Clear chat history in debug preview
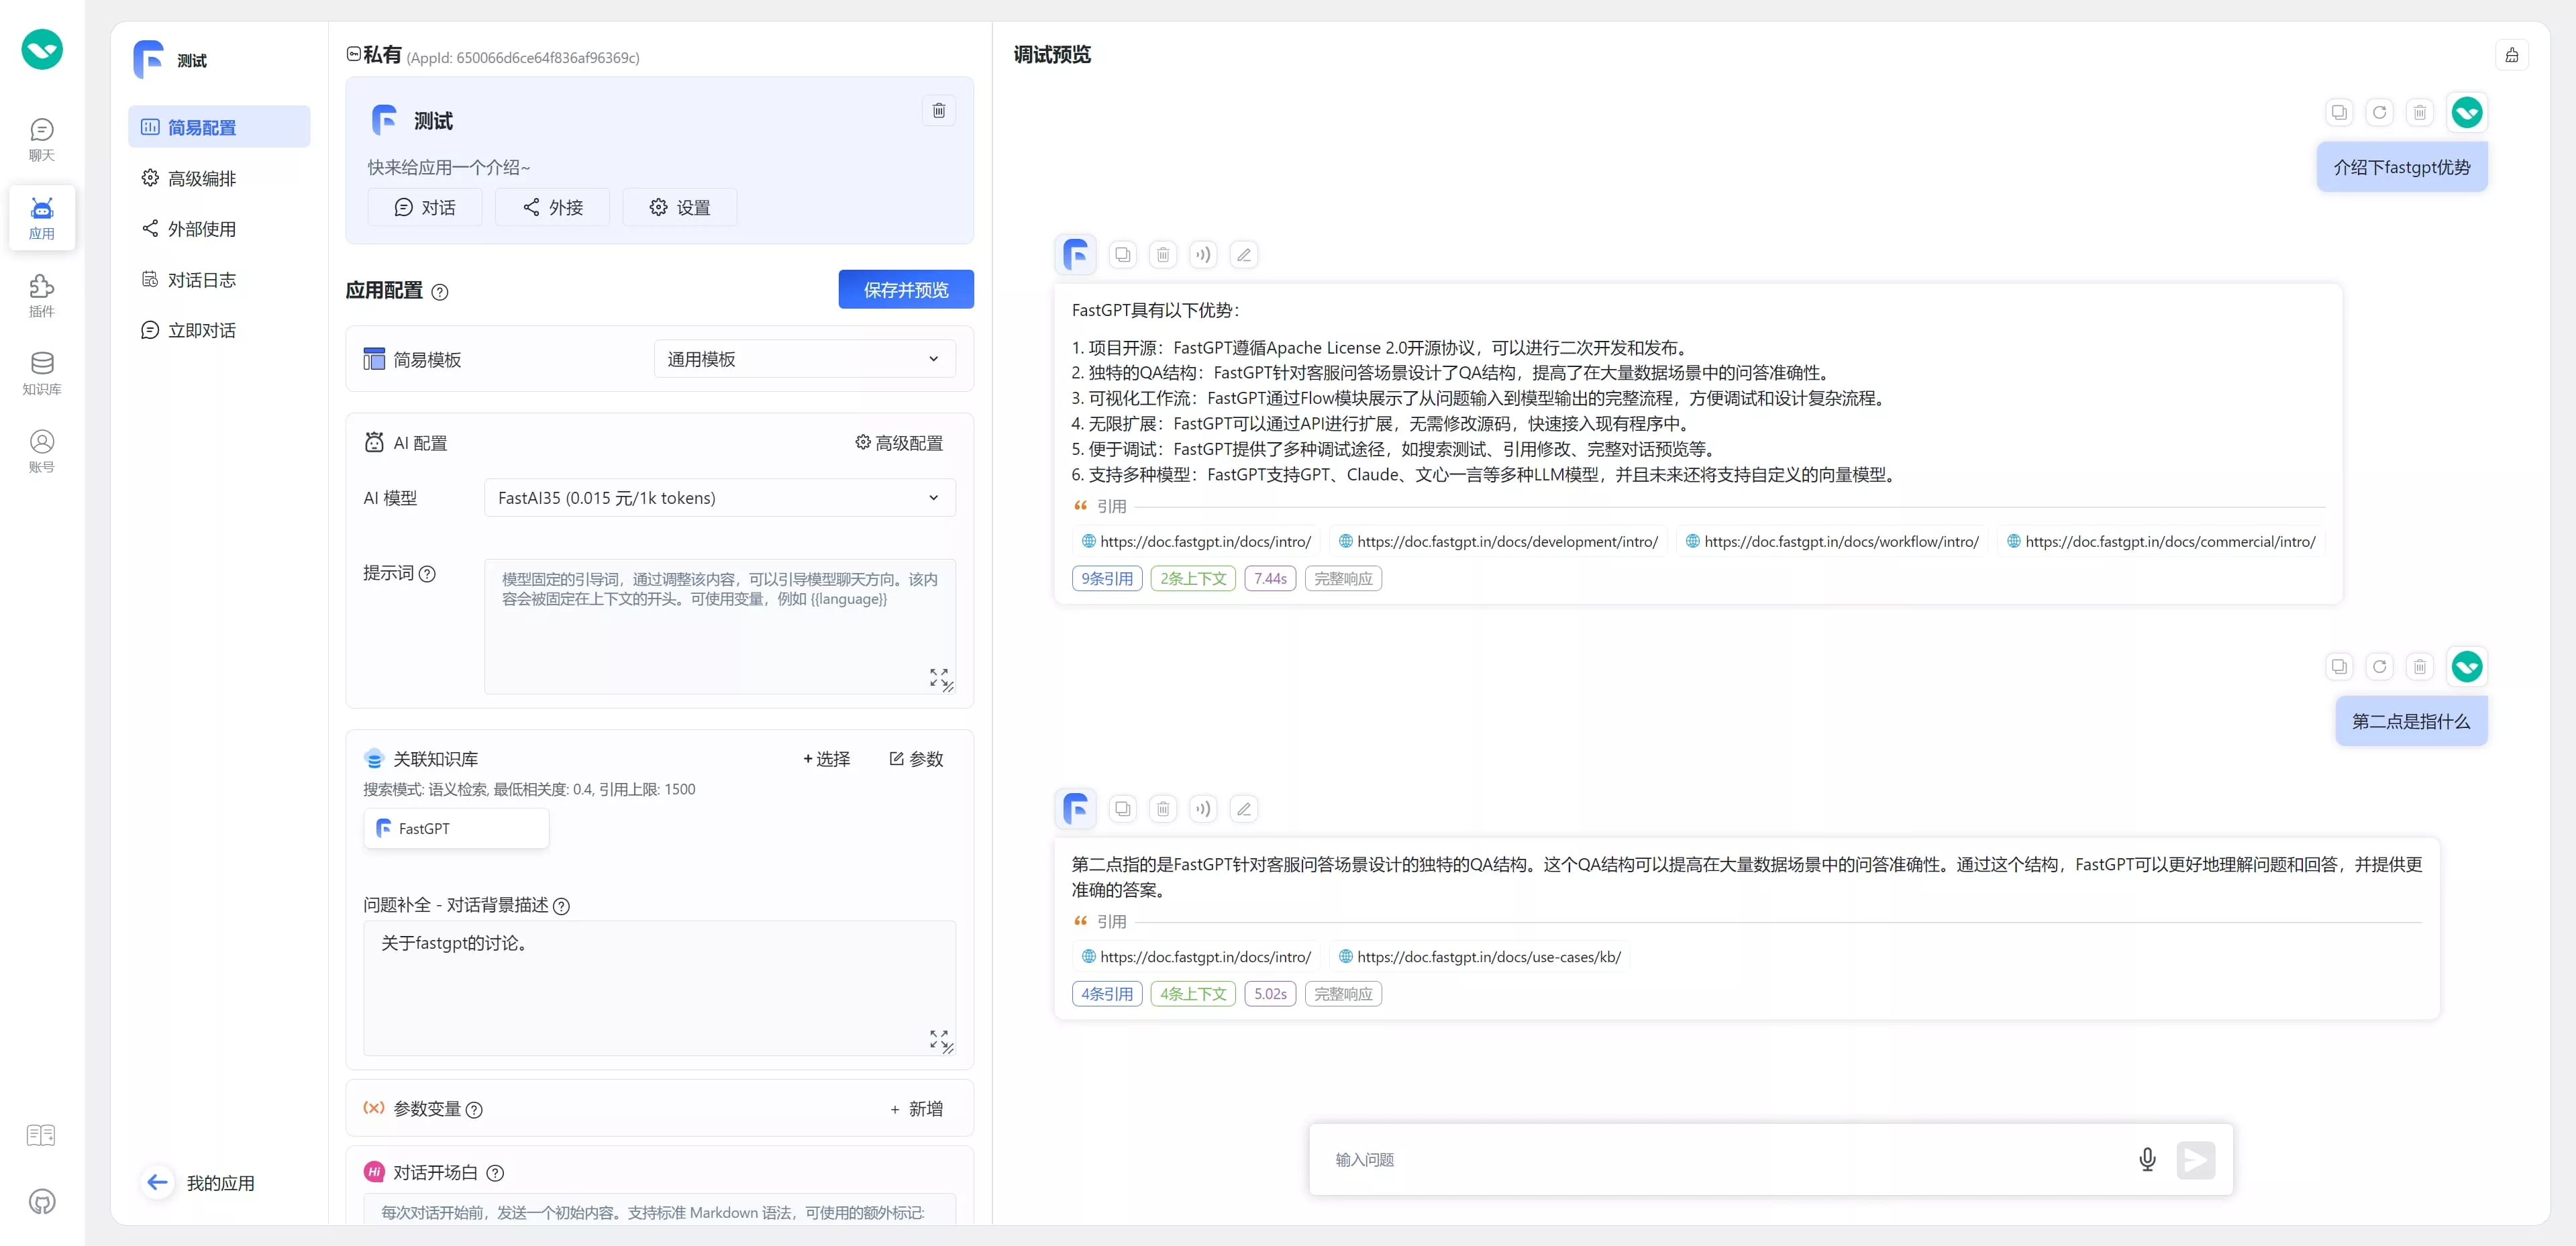This screenshot has width=2576, height=1246. point(2511,55)
